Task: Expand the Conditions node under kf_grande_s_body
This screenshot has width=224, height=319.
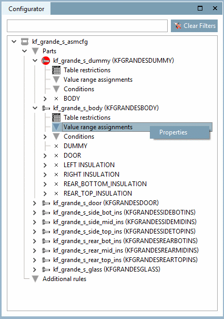Action: click(x=45, y=137)
